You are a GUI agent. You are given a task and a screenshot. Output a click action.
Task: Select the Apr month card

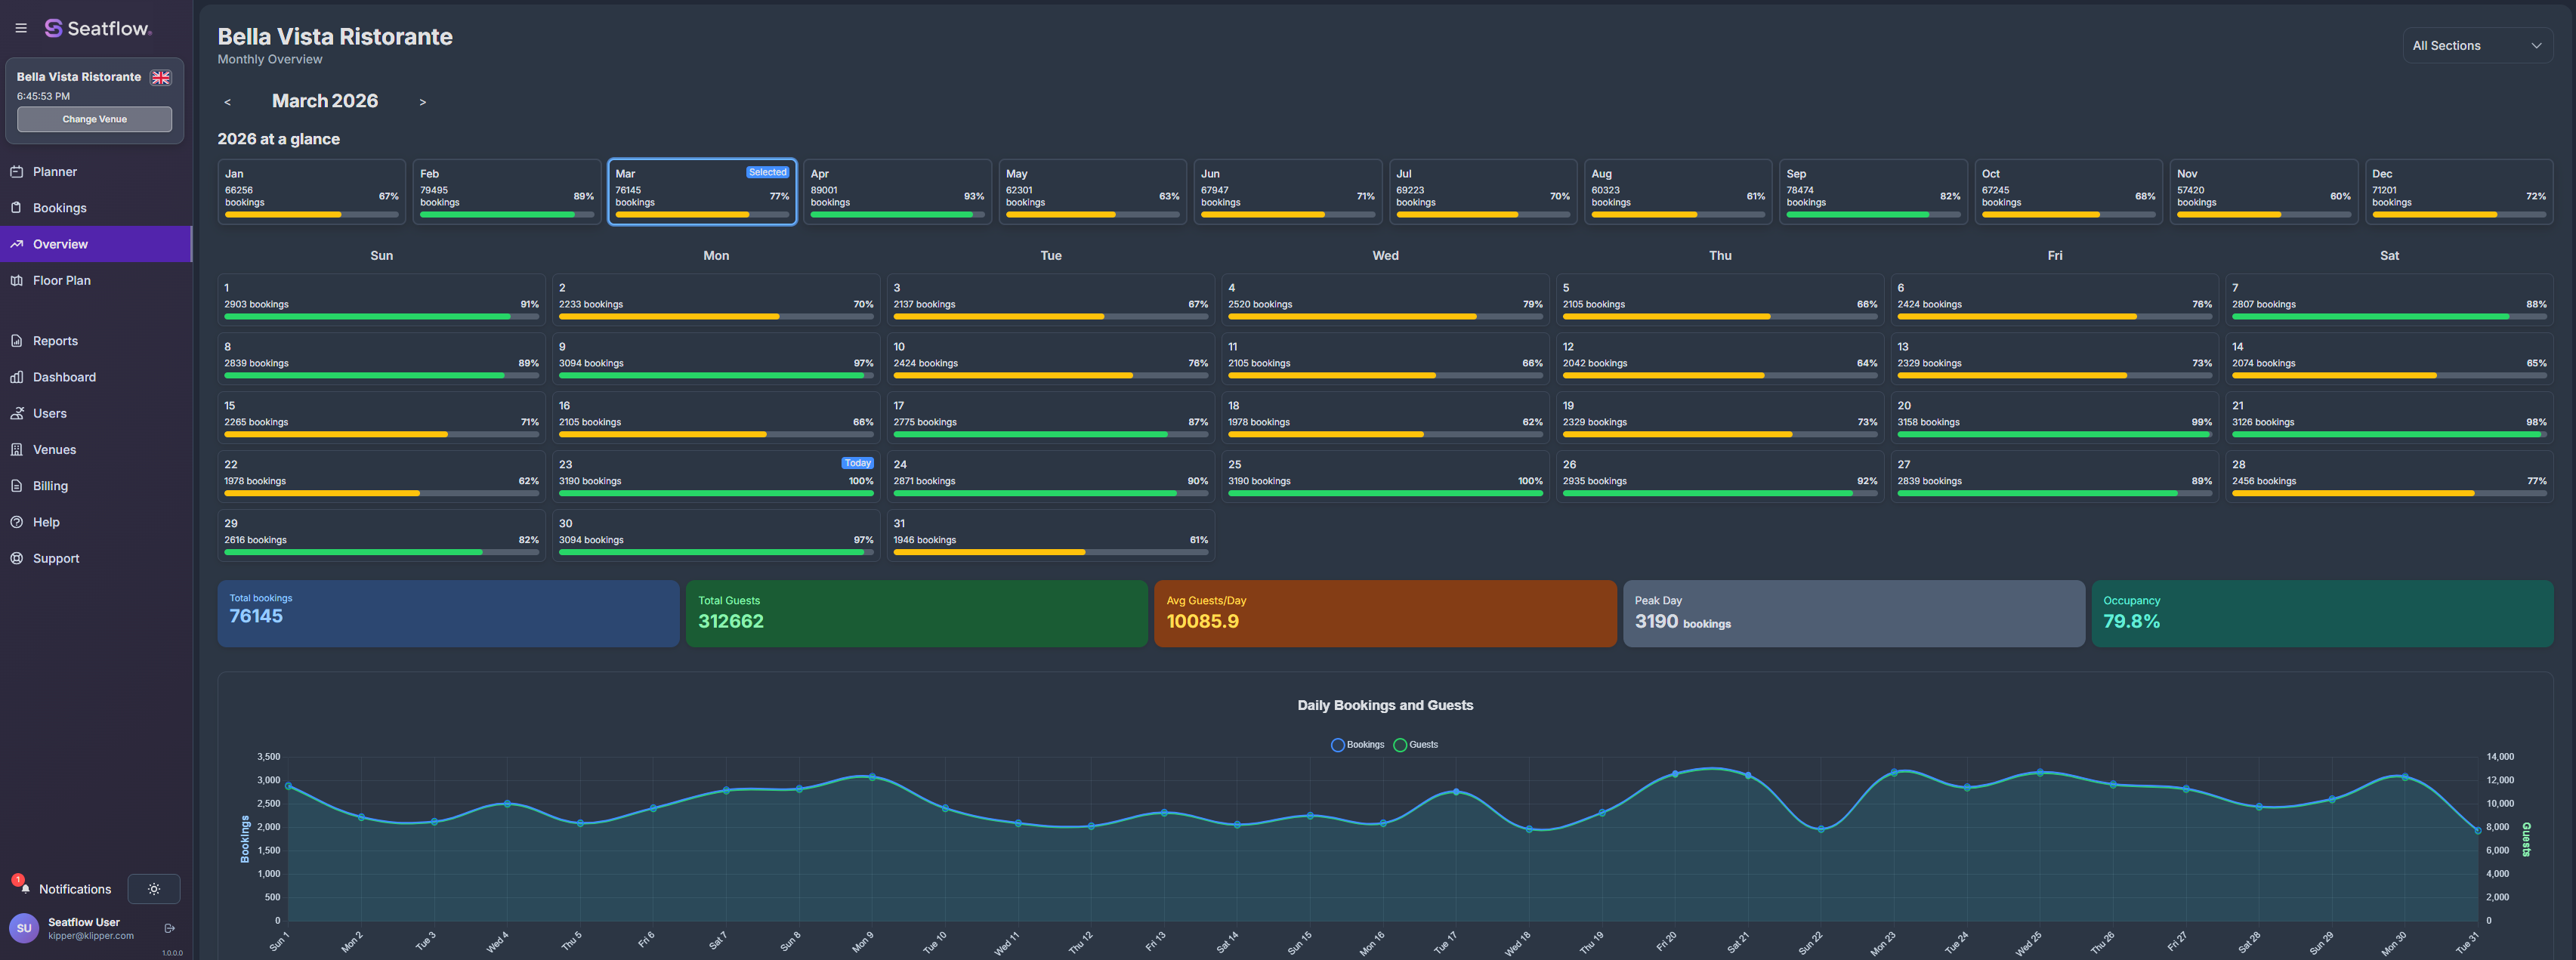(x=897, y=192)
